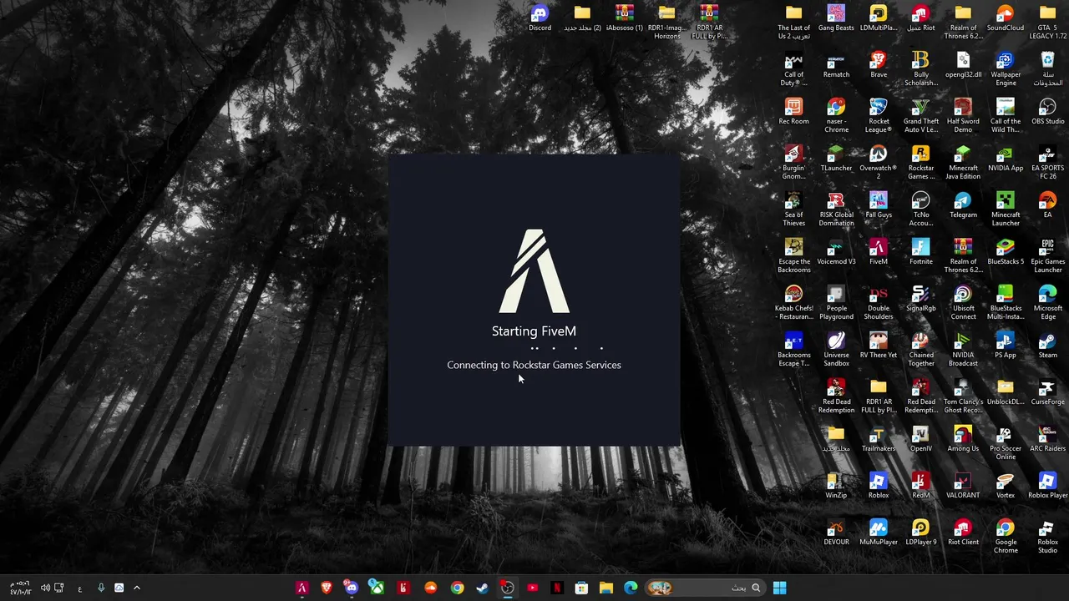Open Microsoft Edge desktop shortcut

[x=1047, y=302]
